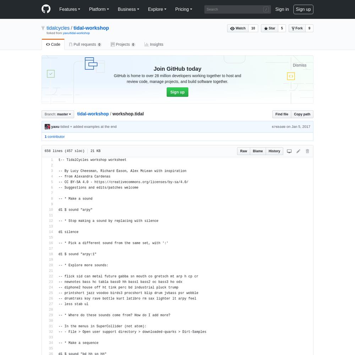Delete file using the trash icon
The image size is (355, 355).
tap(307, 151)
